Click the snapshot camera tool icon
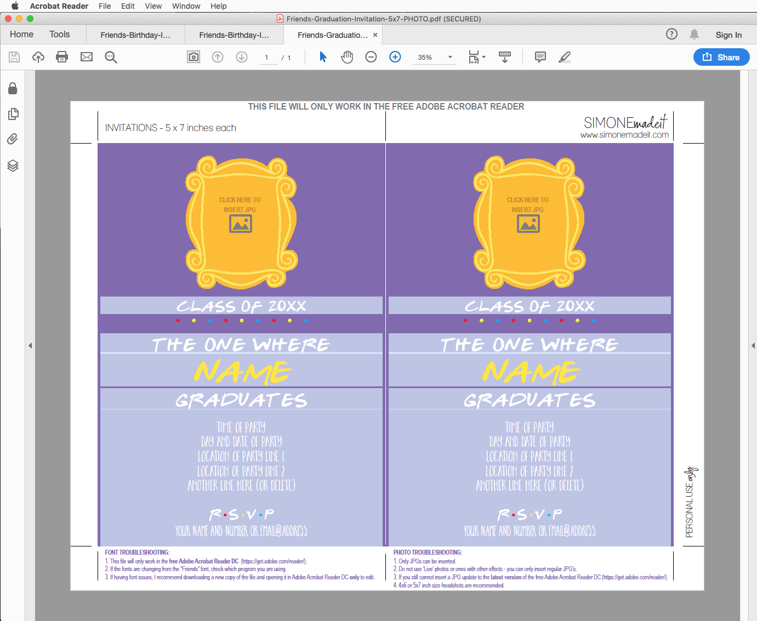The height and width of the screenshot is (621, 757). pyautogui.click(x=193, y=57)
